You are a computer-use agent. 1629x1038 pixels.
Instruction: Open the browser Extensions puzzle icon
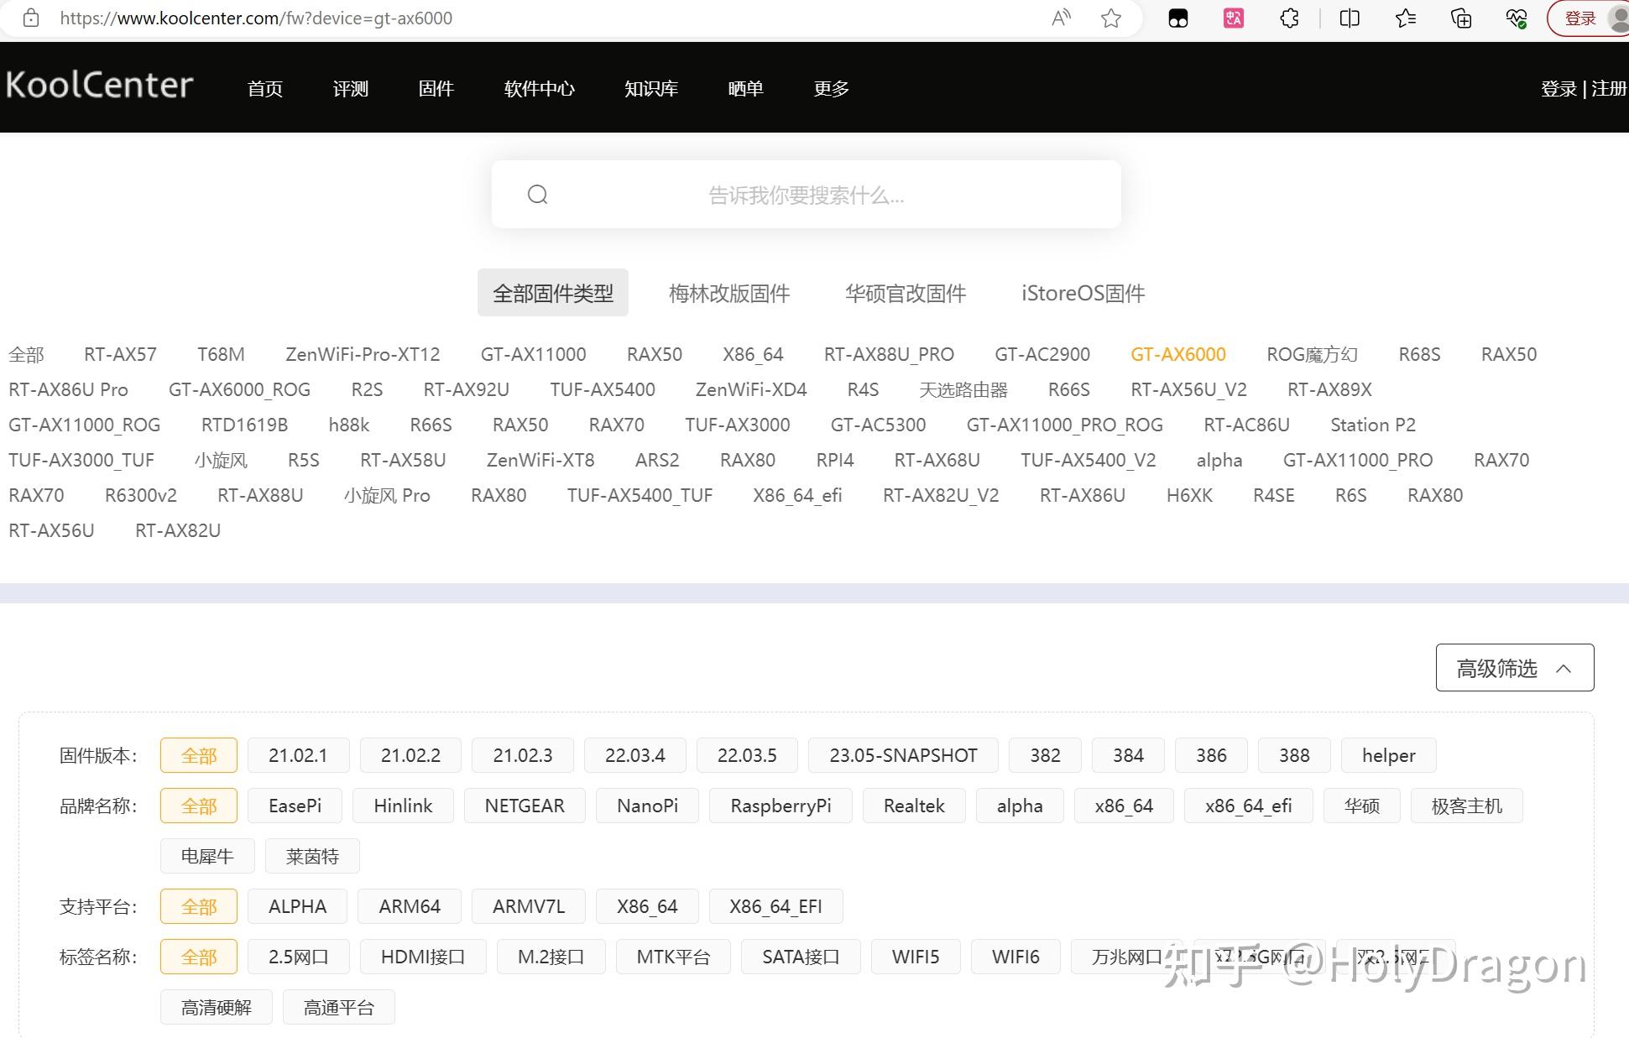tap(1289, 18)
